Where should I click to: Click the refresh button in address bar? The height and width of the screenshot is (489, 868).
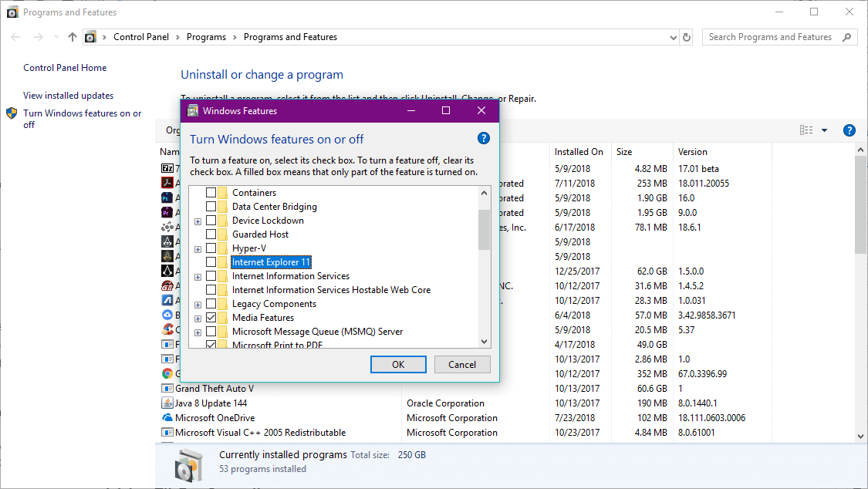click(687, 37)
